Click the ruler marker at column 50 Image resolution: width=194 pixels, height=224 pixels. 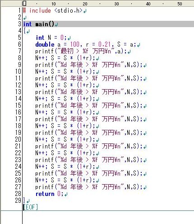180,4
